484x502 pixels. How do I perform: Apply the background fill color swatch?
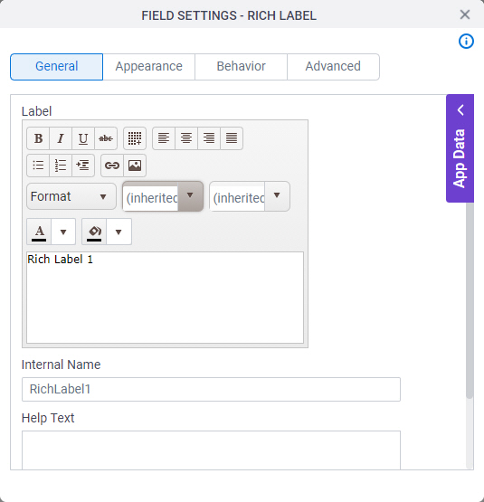coord(94,232)
